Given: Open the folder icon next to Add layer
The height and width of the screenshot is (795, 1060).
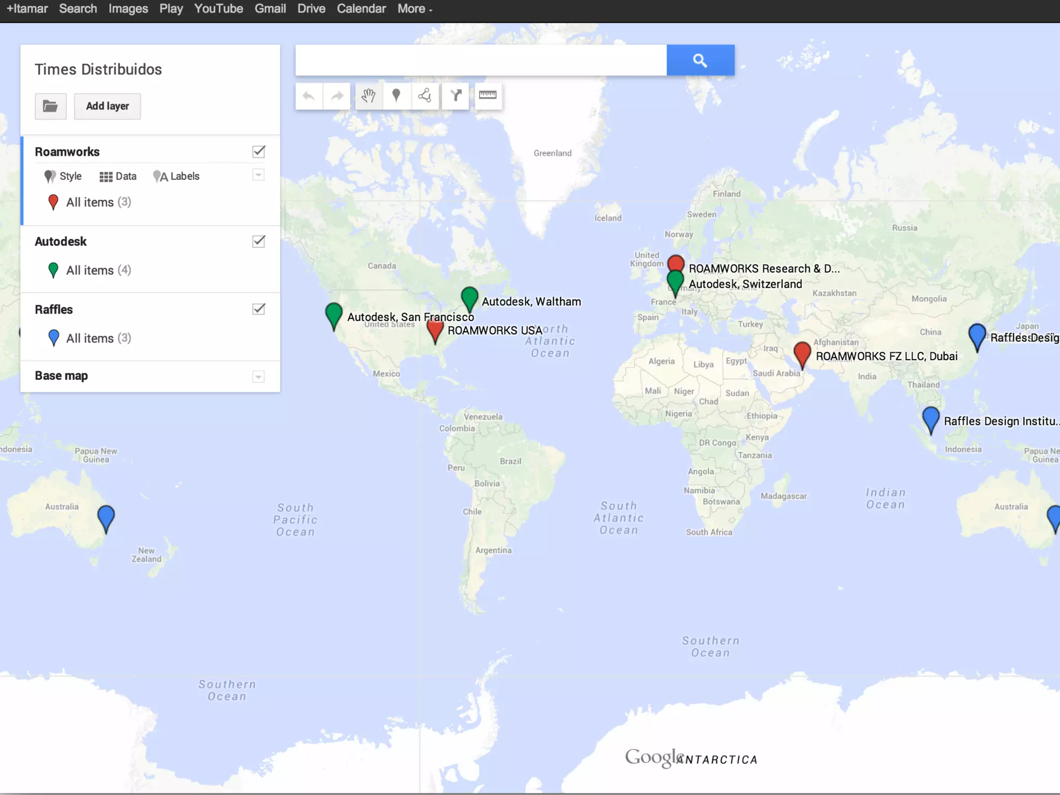Looking at the screenshot, I should pos(51,107).
